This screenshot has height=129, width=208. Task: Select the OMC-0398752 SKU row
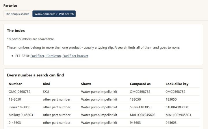pos(103,92)
